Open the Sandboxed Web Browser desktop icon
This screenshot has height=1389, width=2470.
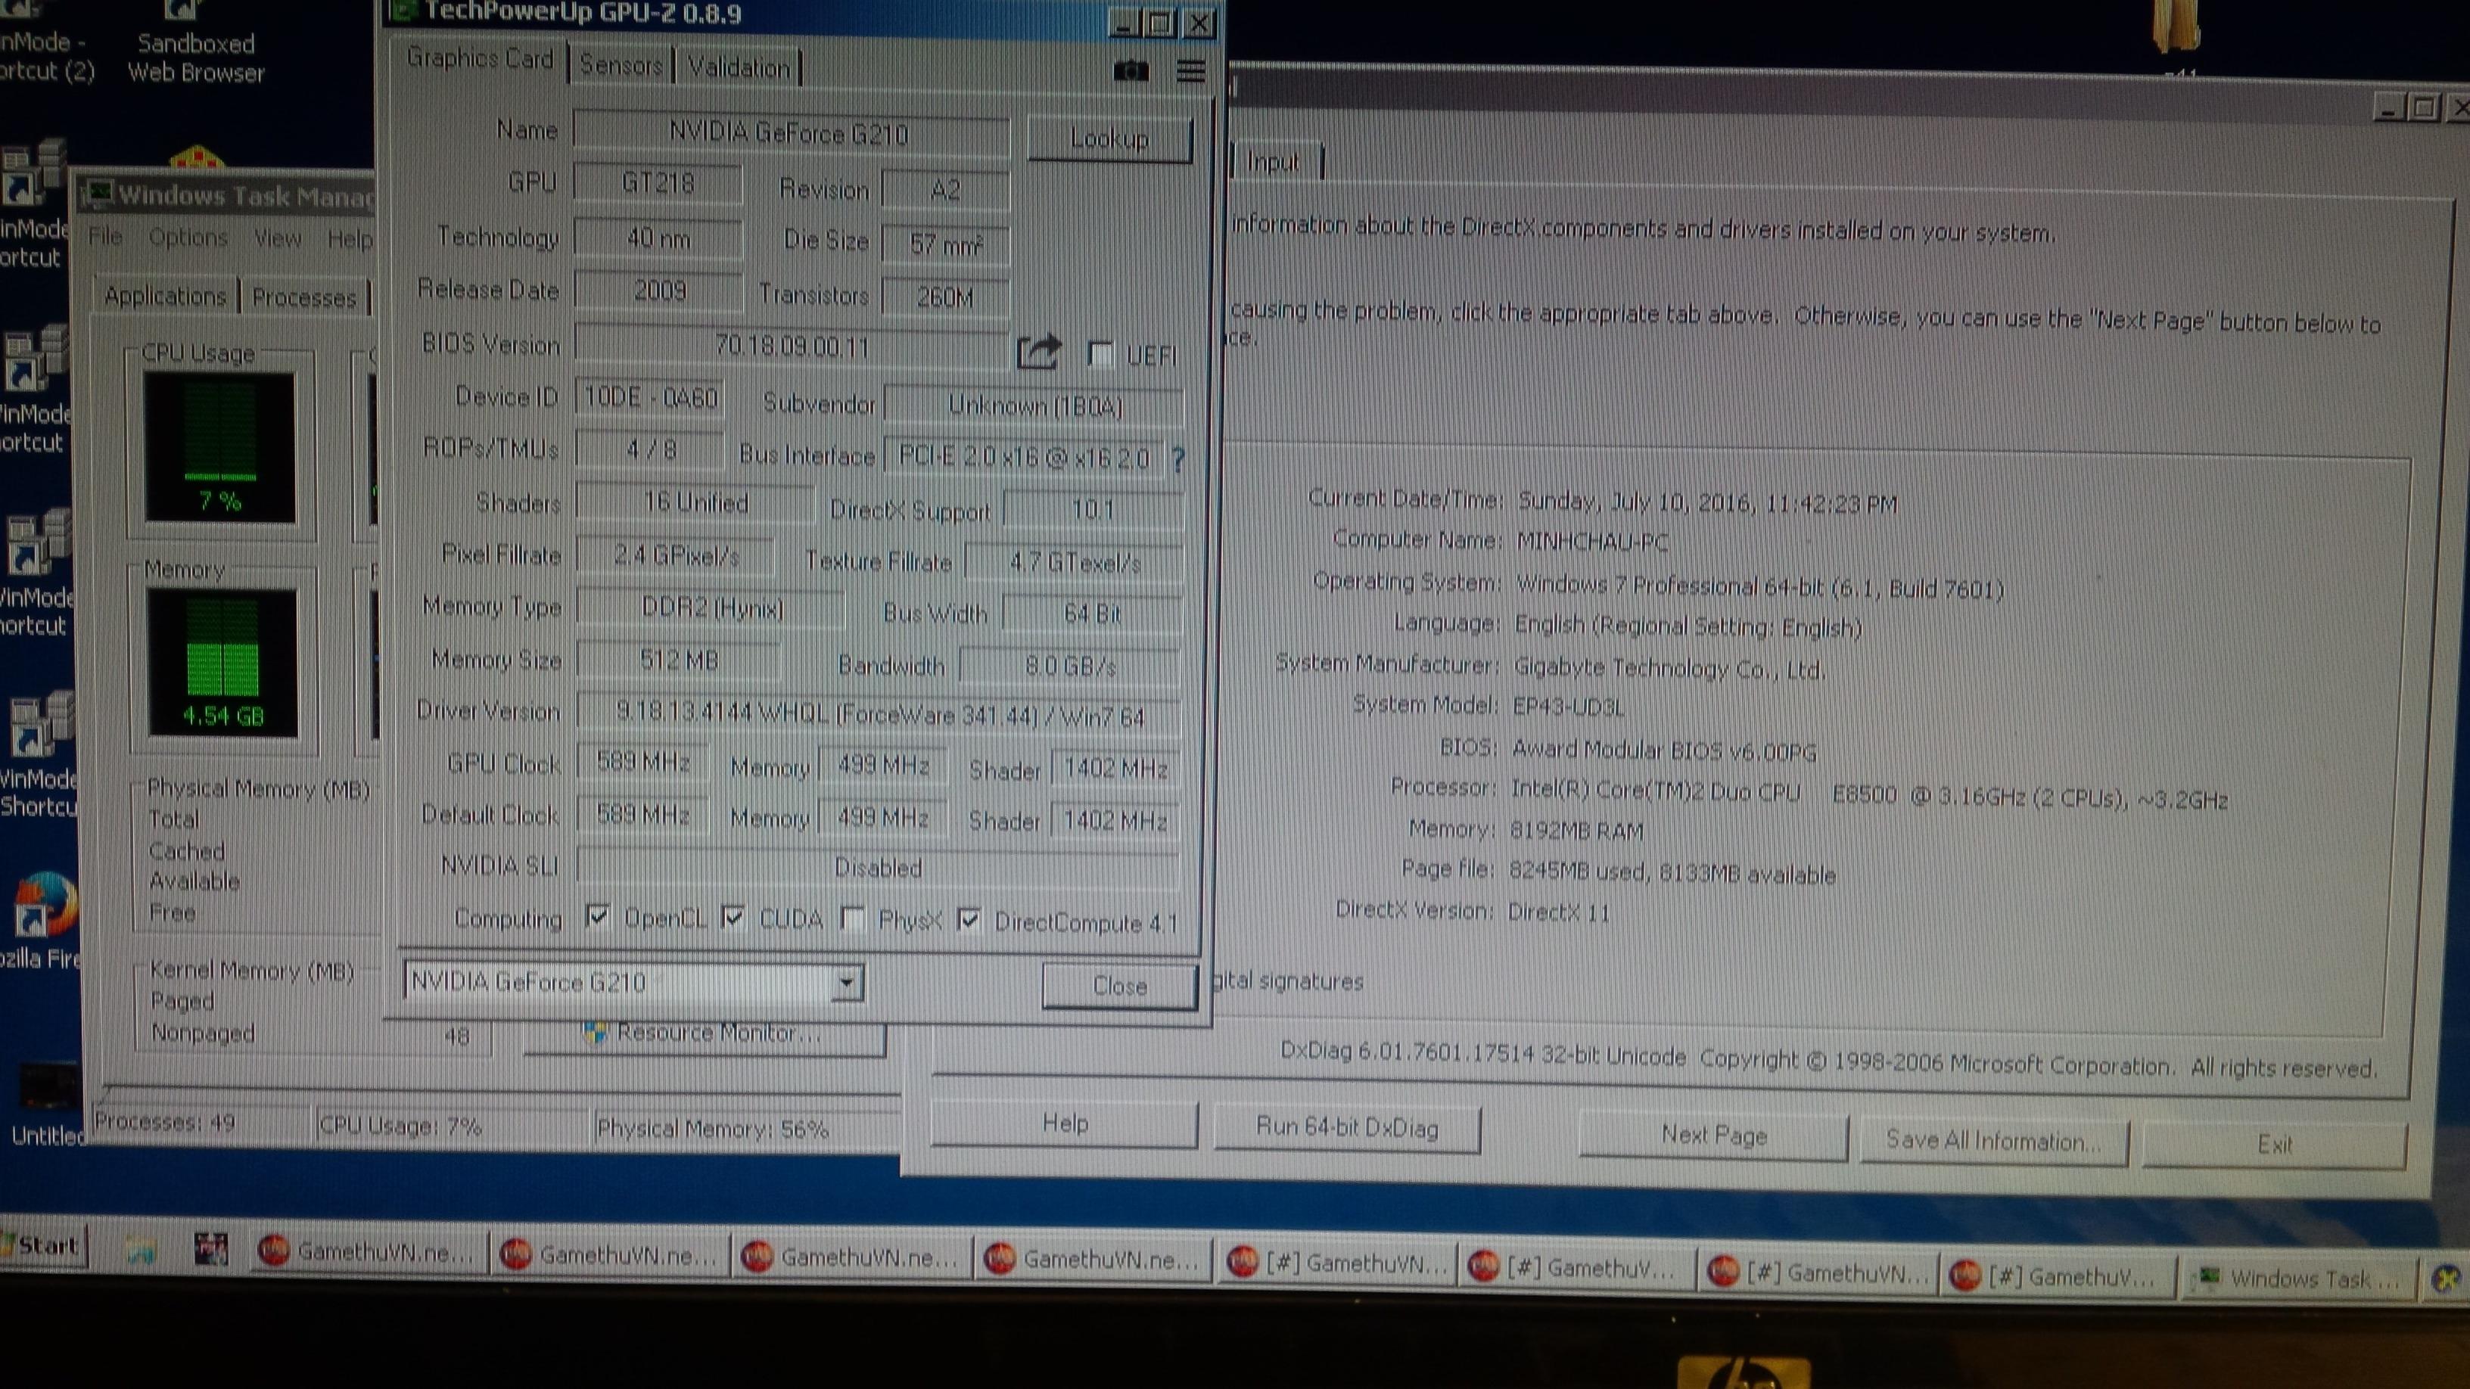pyautogui.click(x=195, y=43)
